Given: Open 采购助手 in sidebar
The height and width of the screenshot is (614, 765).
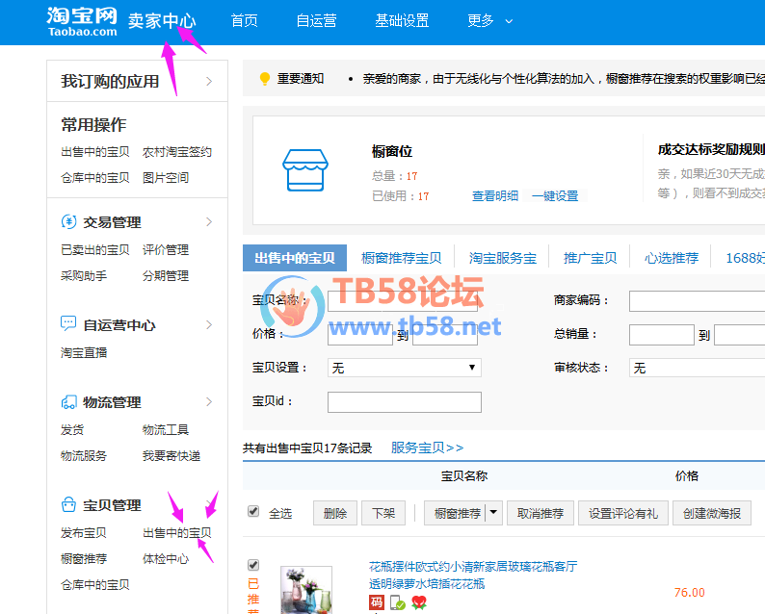Looking at the screenshot, I should tap(84, 276).
